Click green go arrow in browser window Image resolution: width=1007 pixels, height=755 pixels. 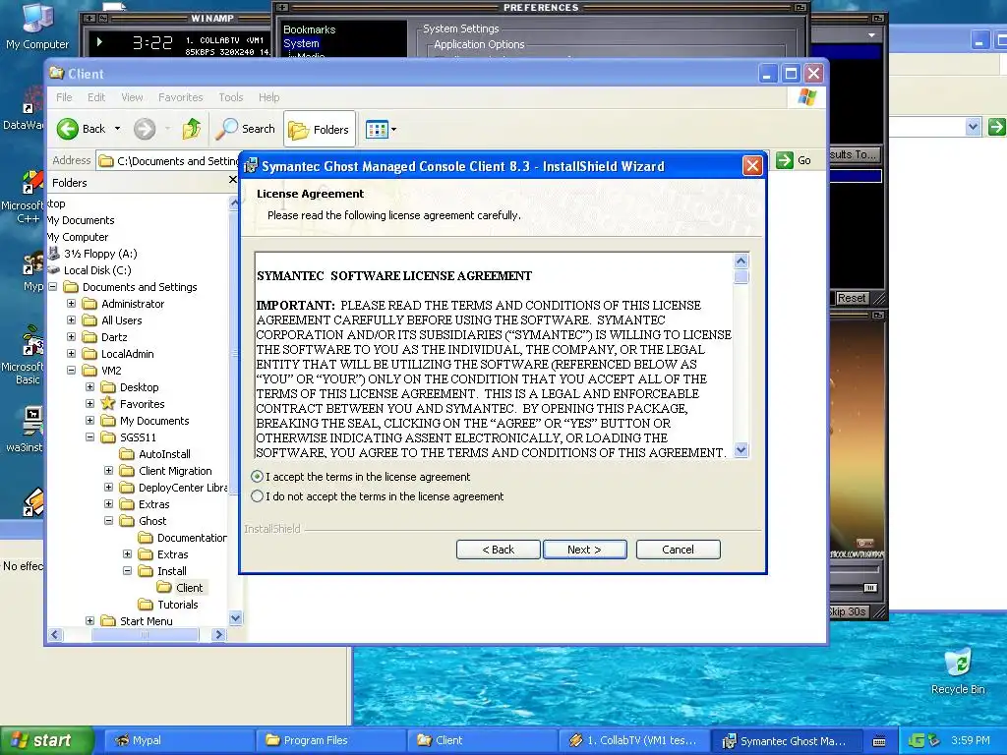point(996,127)
